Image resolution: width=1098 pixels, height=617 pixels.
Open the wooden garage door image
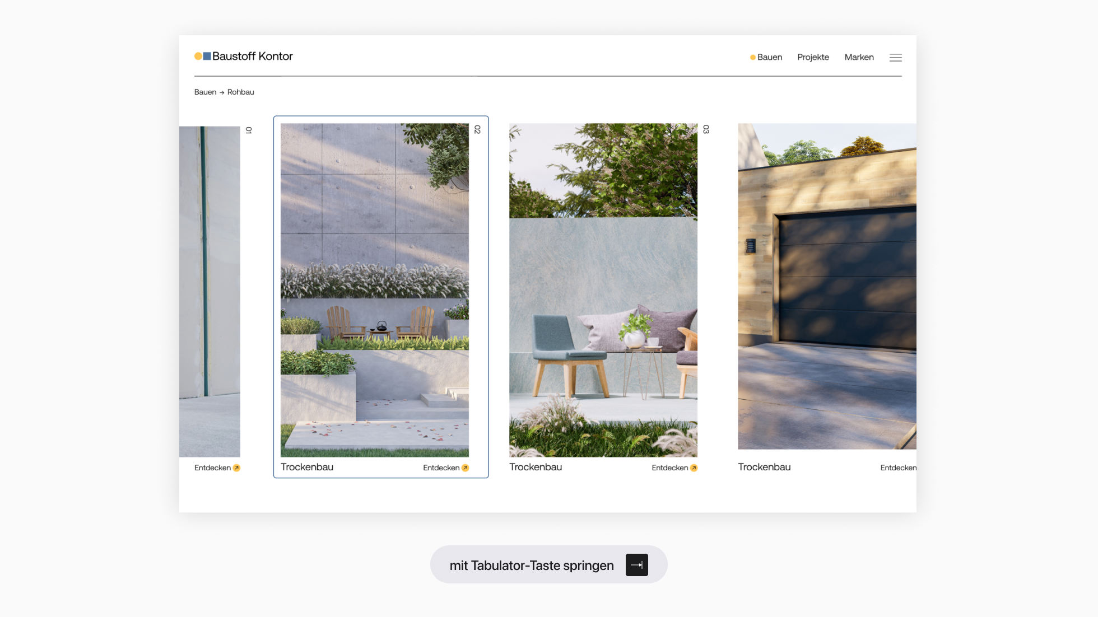(827, 286)
